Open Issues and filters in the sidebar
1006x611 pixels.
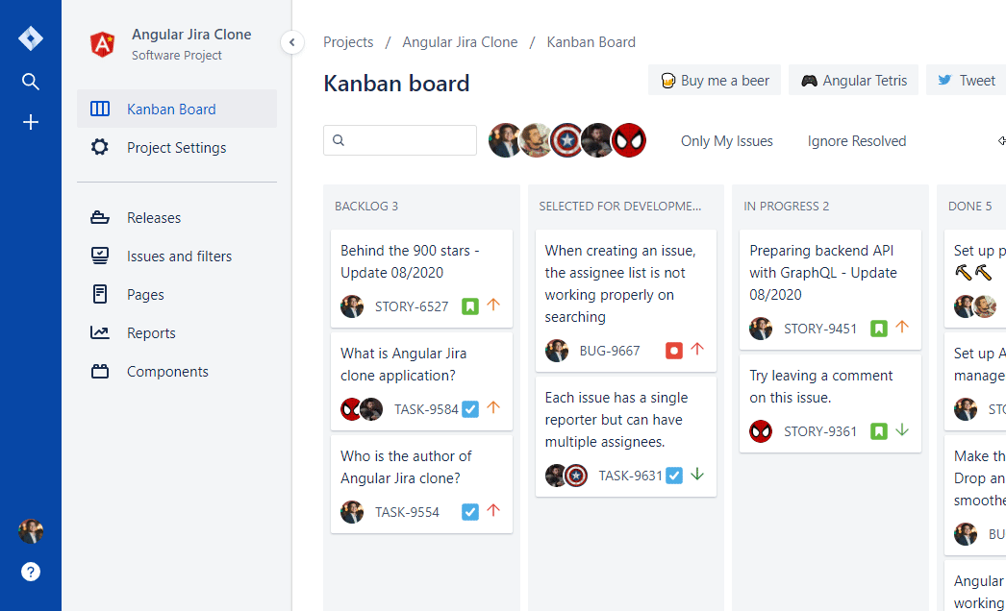177,257
